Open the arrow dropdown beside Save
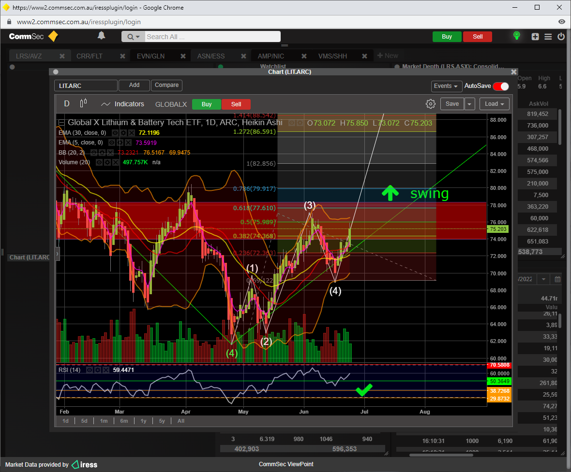Image resolution: width=571 pixels, height=472 pixels. tap(470, 104)
